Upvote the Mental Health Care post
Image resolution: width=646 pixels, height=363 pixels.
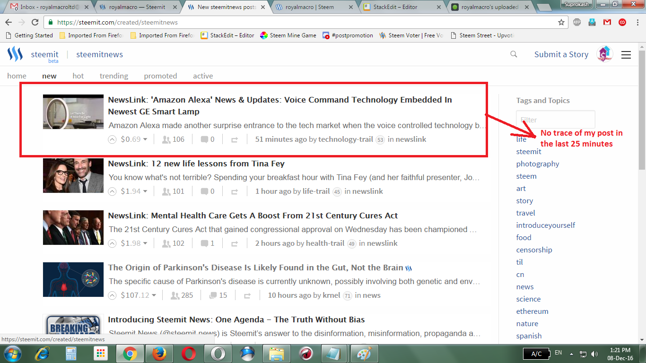[112, 243]
